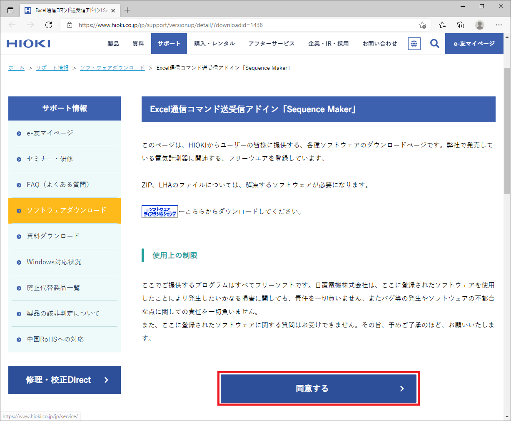
Task: Switch to the Sequence Maker browser tab
Action: pyautogui.click(x=67, y=10)
